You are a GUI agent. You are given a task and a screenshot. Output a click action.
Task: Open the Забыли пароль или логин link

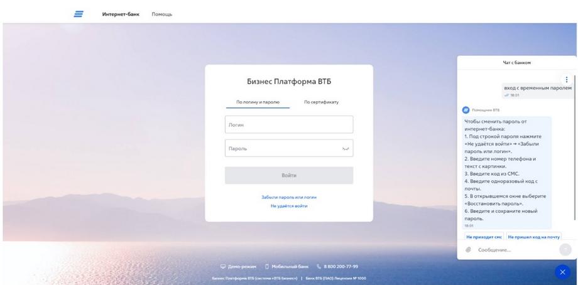289,197
